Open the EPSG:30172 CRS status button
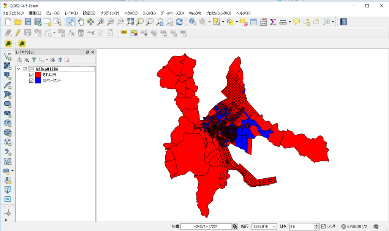 [354, 226]
